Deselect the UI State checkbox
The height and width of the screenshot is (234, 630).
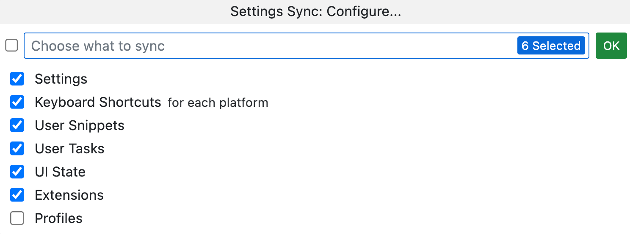click(17, 172)
